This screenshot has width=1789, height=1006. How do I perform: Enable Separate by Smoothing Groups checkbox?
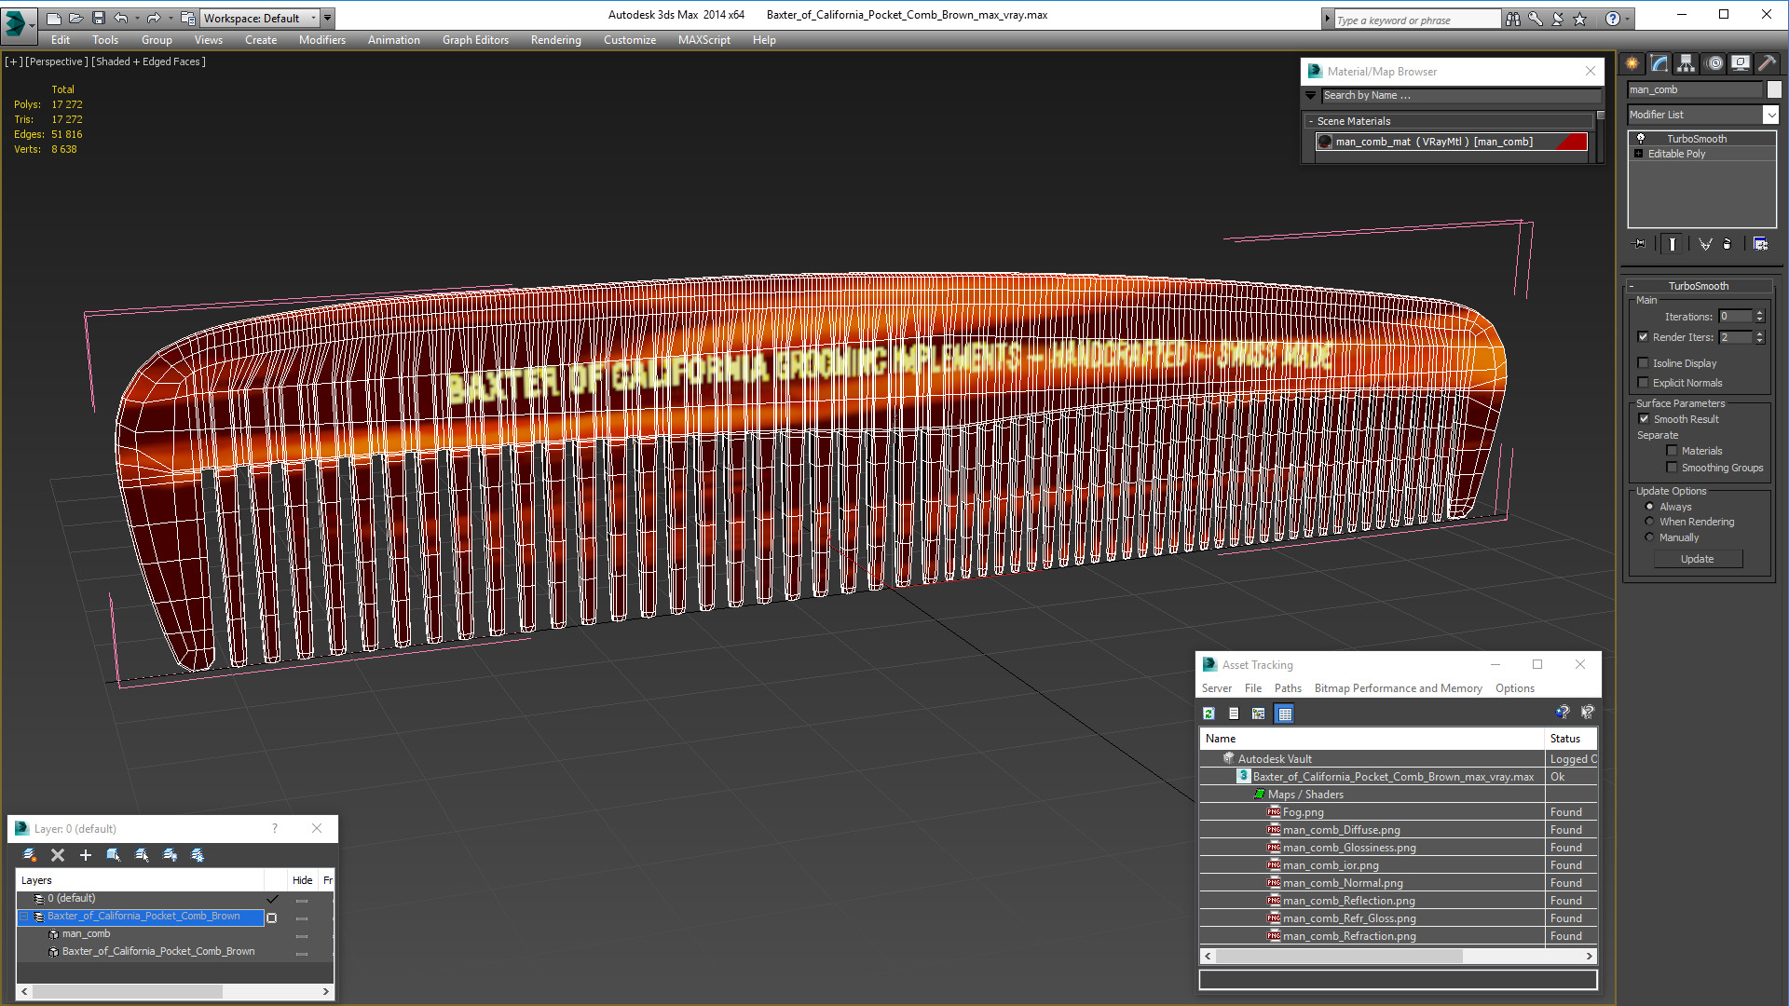tap(1672, 468)
